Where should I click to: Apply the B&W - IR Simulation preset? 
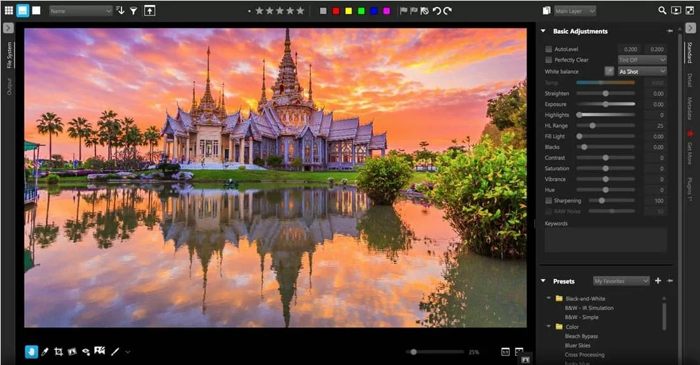(589, 308)
